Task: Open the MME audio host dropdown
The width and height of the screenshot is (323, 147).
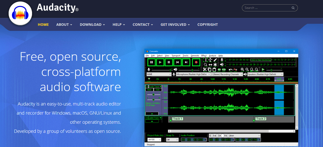Action: [x=159, y=74]
